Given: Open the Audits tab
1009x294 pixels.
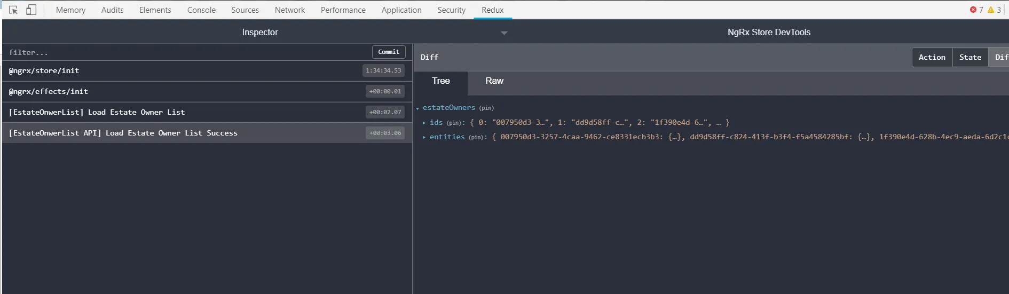Looking at the screenshot, I should coord(113,10).
